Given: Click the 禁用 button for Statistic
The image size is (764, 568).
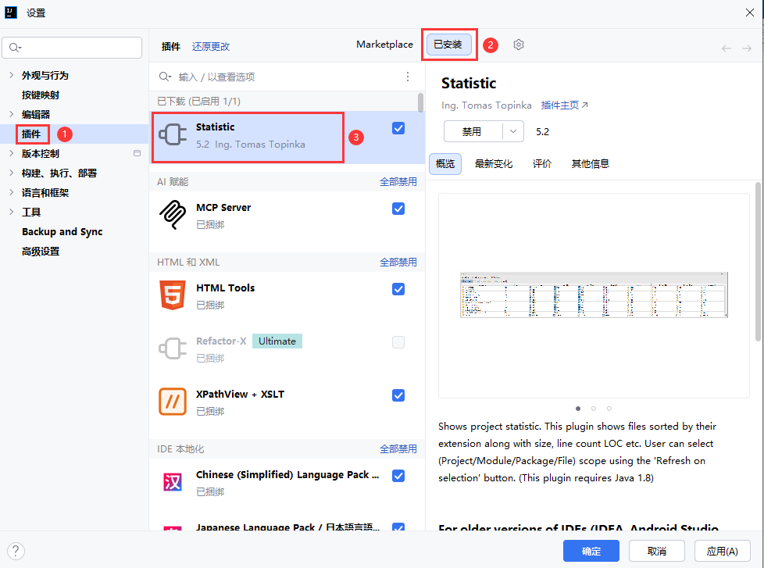Looking at the screenshot, I should pos(472,131).
